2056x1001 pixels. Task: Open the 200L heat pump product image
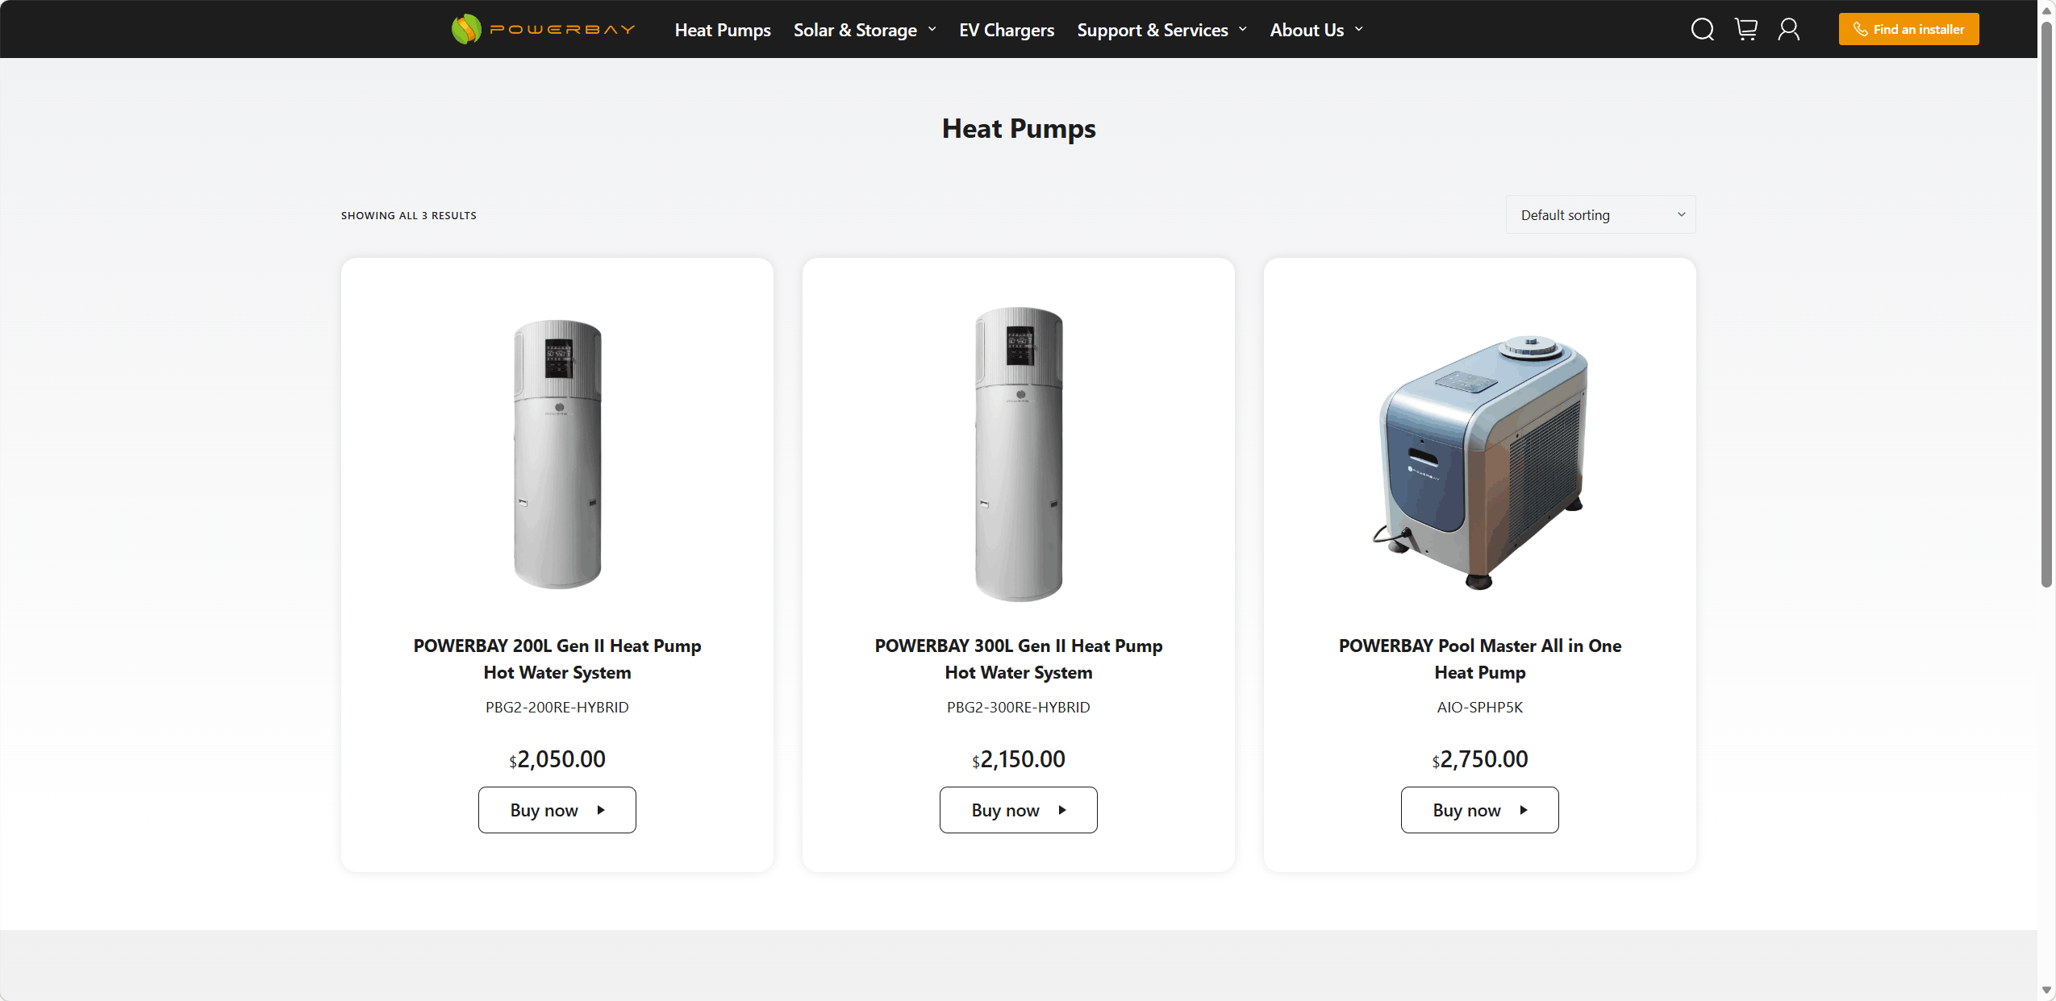(557, 455)
